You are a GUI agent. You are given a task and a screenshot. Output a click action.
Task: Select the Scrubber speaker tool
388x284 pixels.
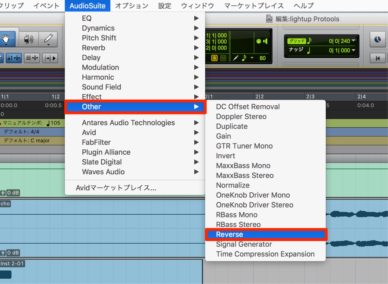click(29, 39)
